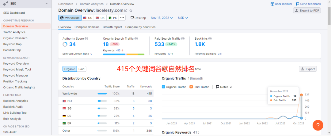Select the US database button
The height and width of the screenshot is (136, 331).
(x=88, y=18)
